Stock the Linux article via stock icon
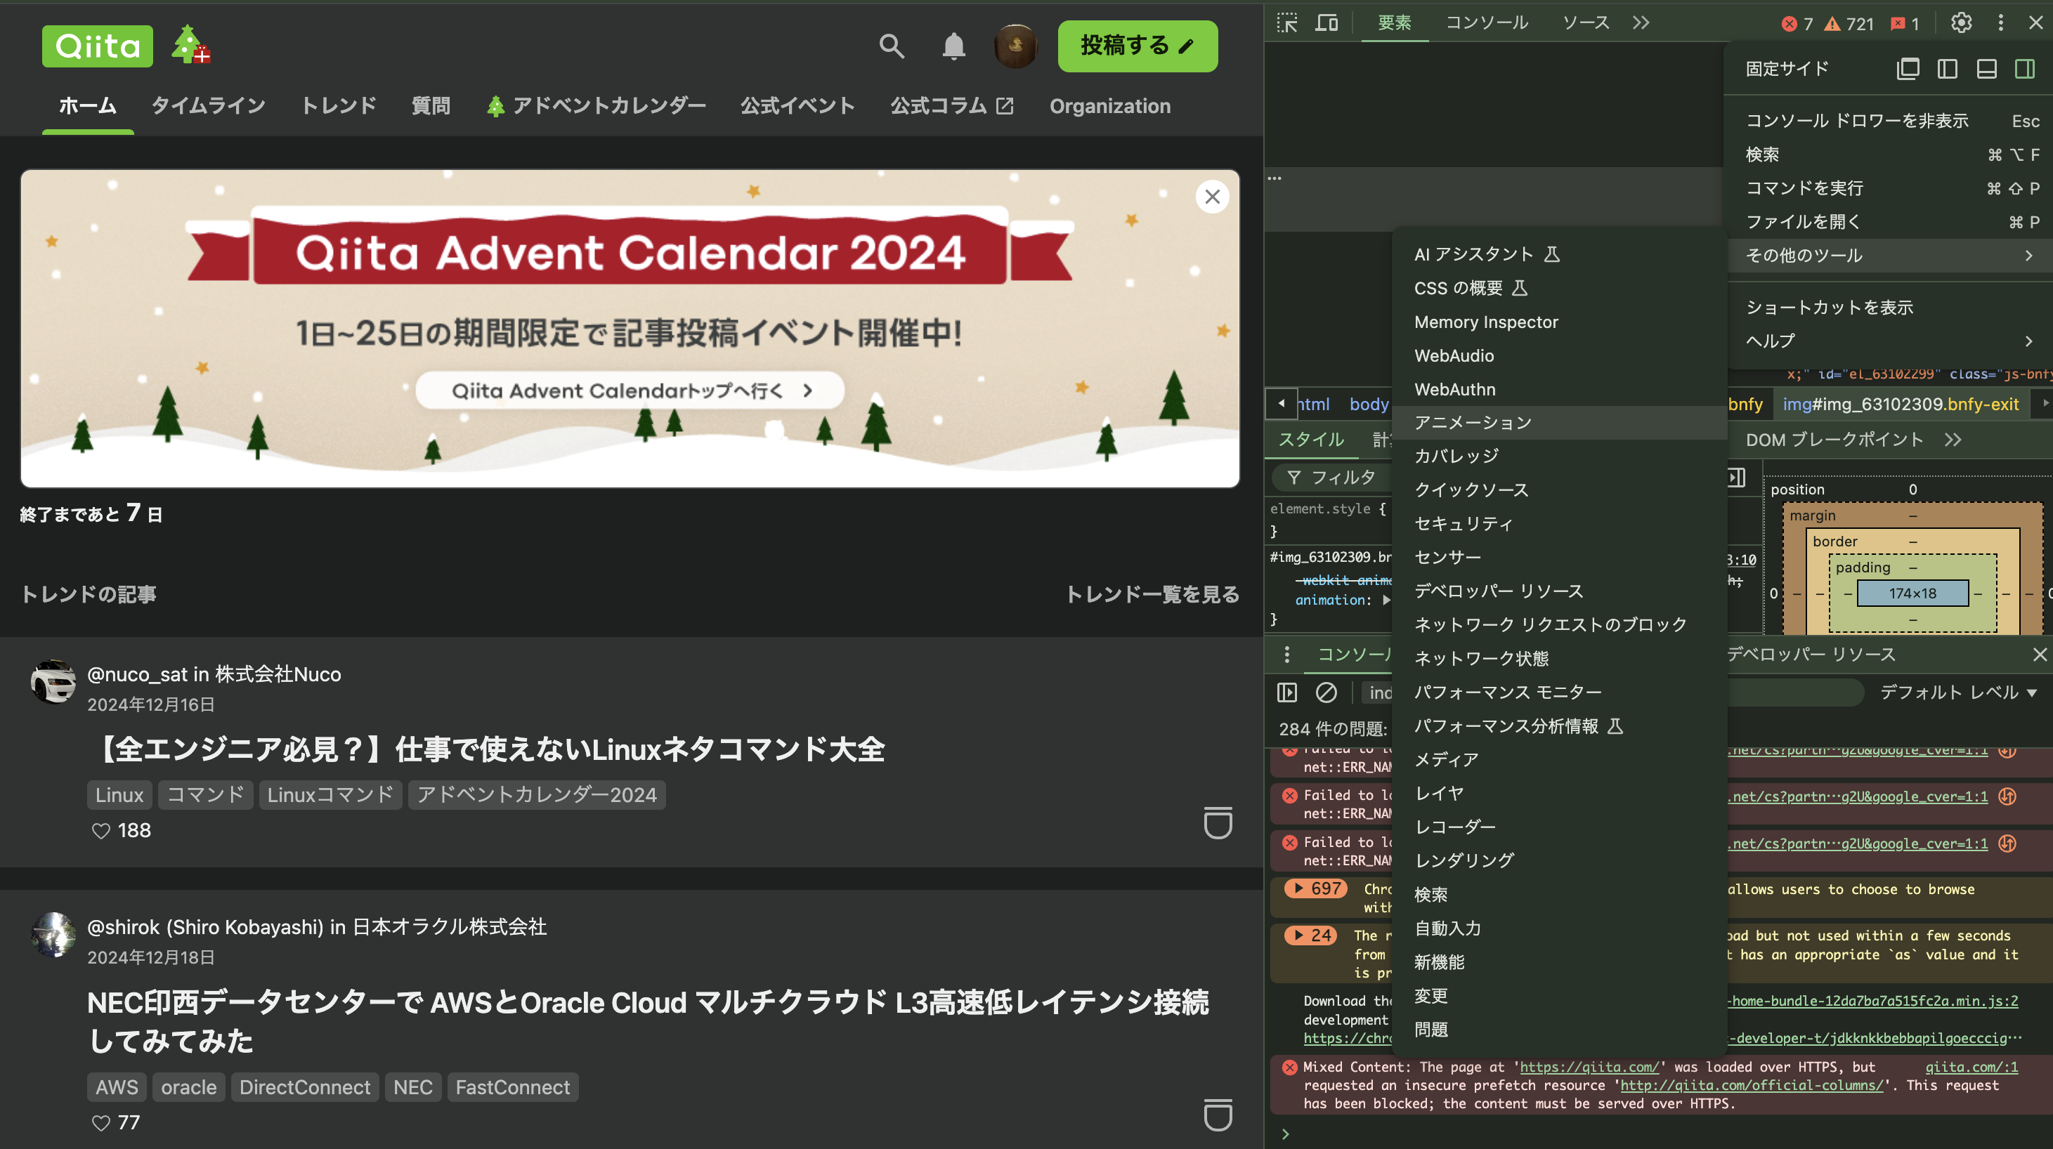The width and height of the screenshot is (2053, 1149). 1217,825
